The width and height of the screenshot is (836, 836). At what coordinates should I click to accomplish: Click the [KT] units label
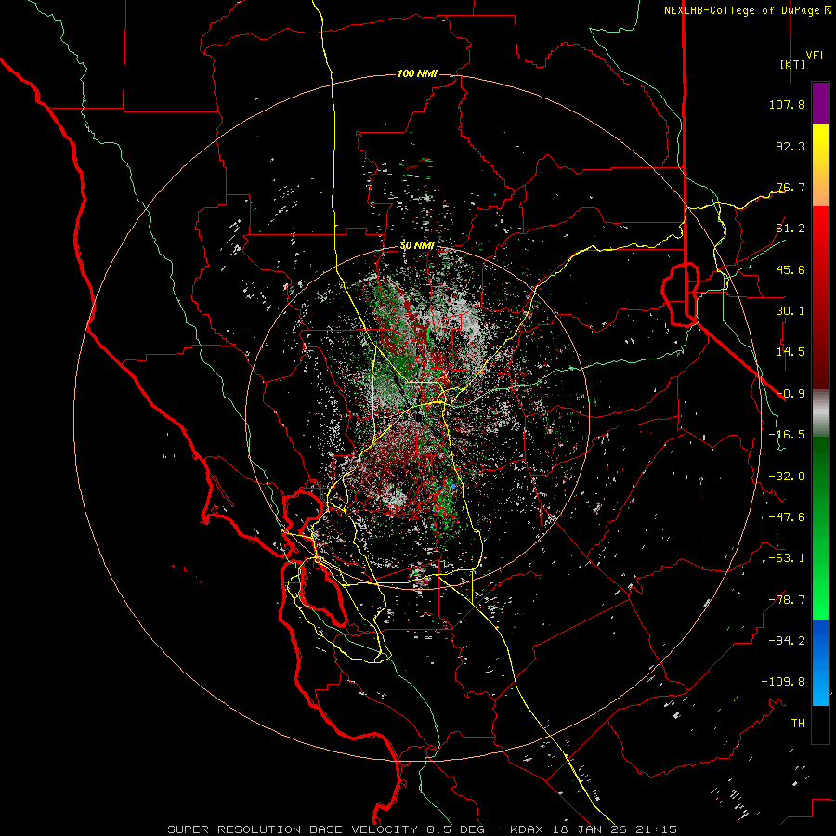coord(793,64)
